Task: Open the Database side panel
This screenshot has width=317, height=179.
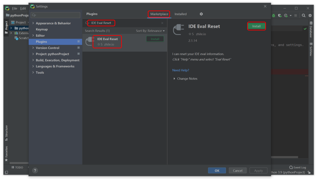Action: pos(311,30)
